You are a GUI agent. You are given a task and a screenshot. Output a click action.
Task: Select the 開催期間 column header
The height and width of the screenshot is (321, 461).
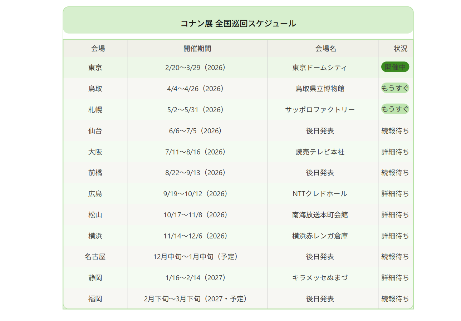pyautogui.click(x=197, y=49)
